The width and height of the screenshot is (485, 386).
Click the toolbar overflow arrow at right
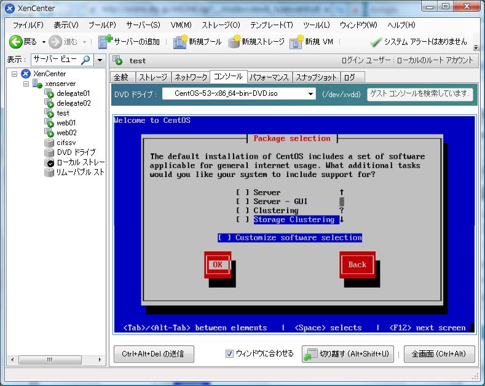pyautogui.click(x=476, y=47)
